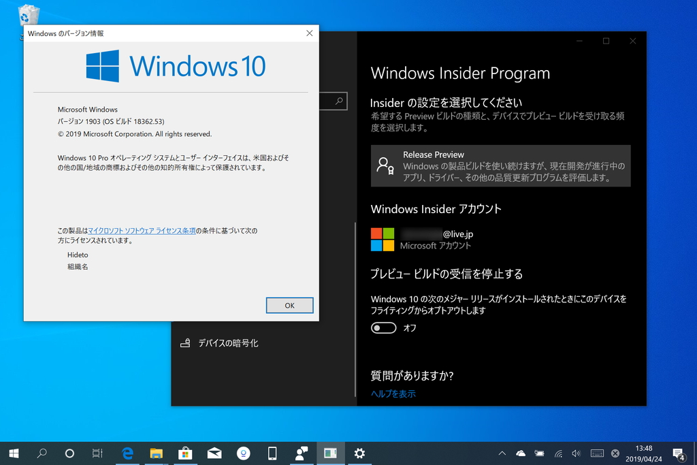Viewport: 697px width, 465px height.
Task: Open Recycle Bin on desktop
Action: point(29,14)
